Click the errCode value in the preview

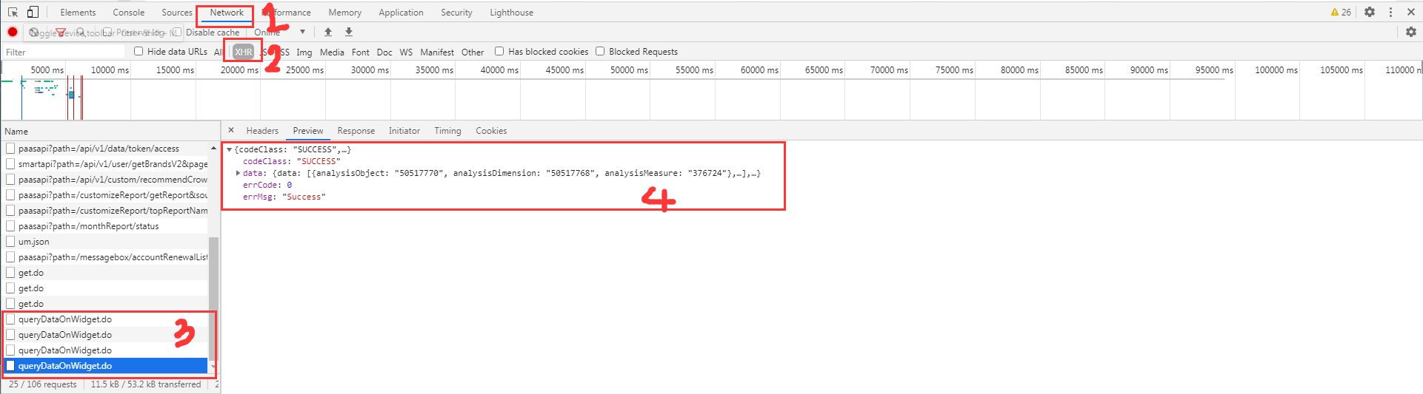pos(290,185)
